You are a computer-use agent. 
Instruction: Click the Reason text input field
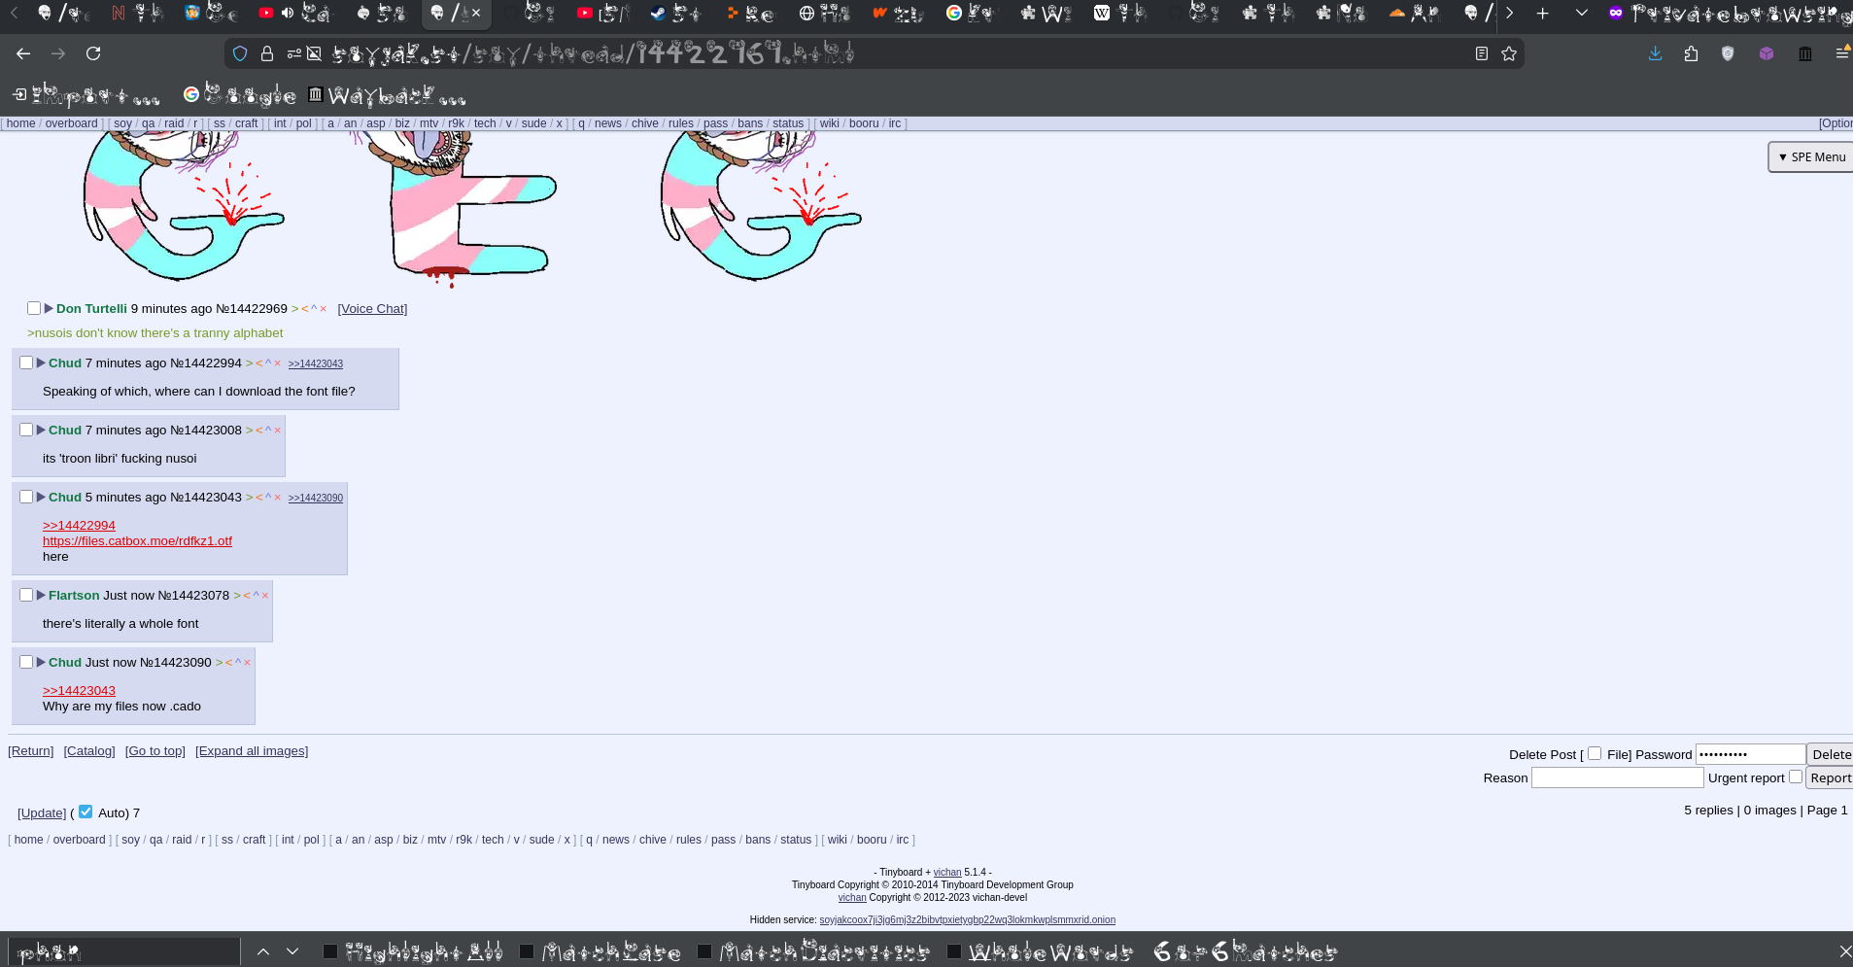tap(1617, 777)
